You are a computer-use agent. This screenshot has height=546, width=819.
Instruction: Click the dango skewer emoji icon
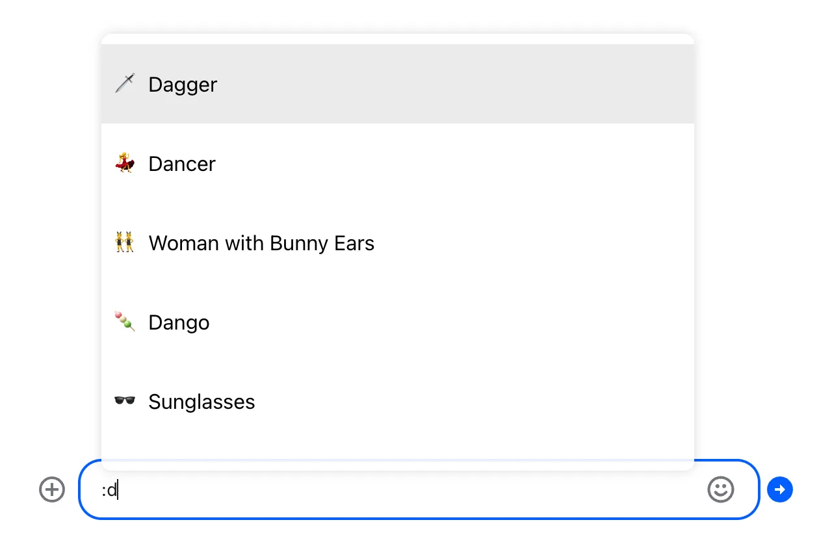point(125,322)
